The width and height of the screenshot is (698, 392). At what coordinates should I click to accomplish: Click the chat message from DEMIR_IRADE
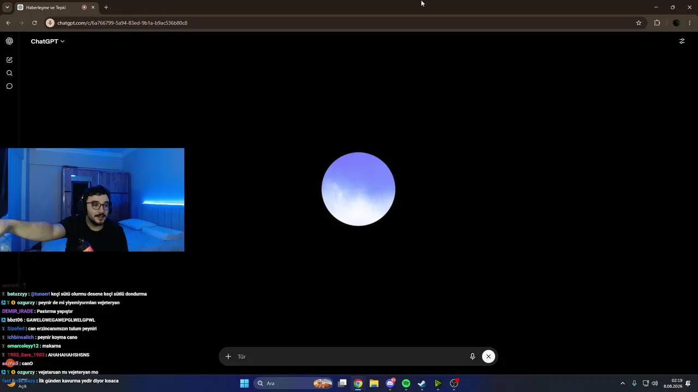coord(38,311)
